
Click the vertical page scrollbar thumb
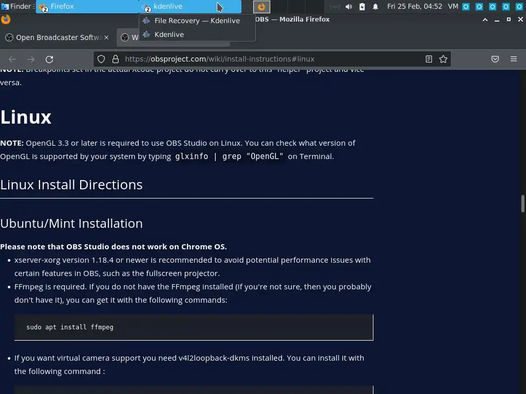(x=522, y=203)
